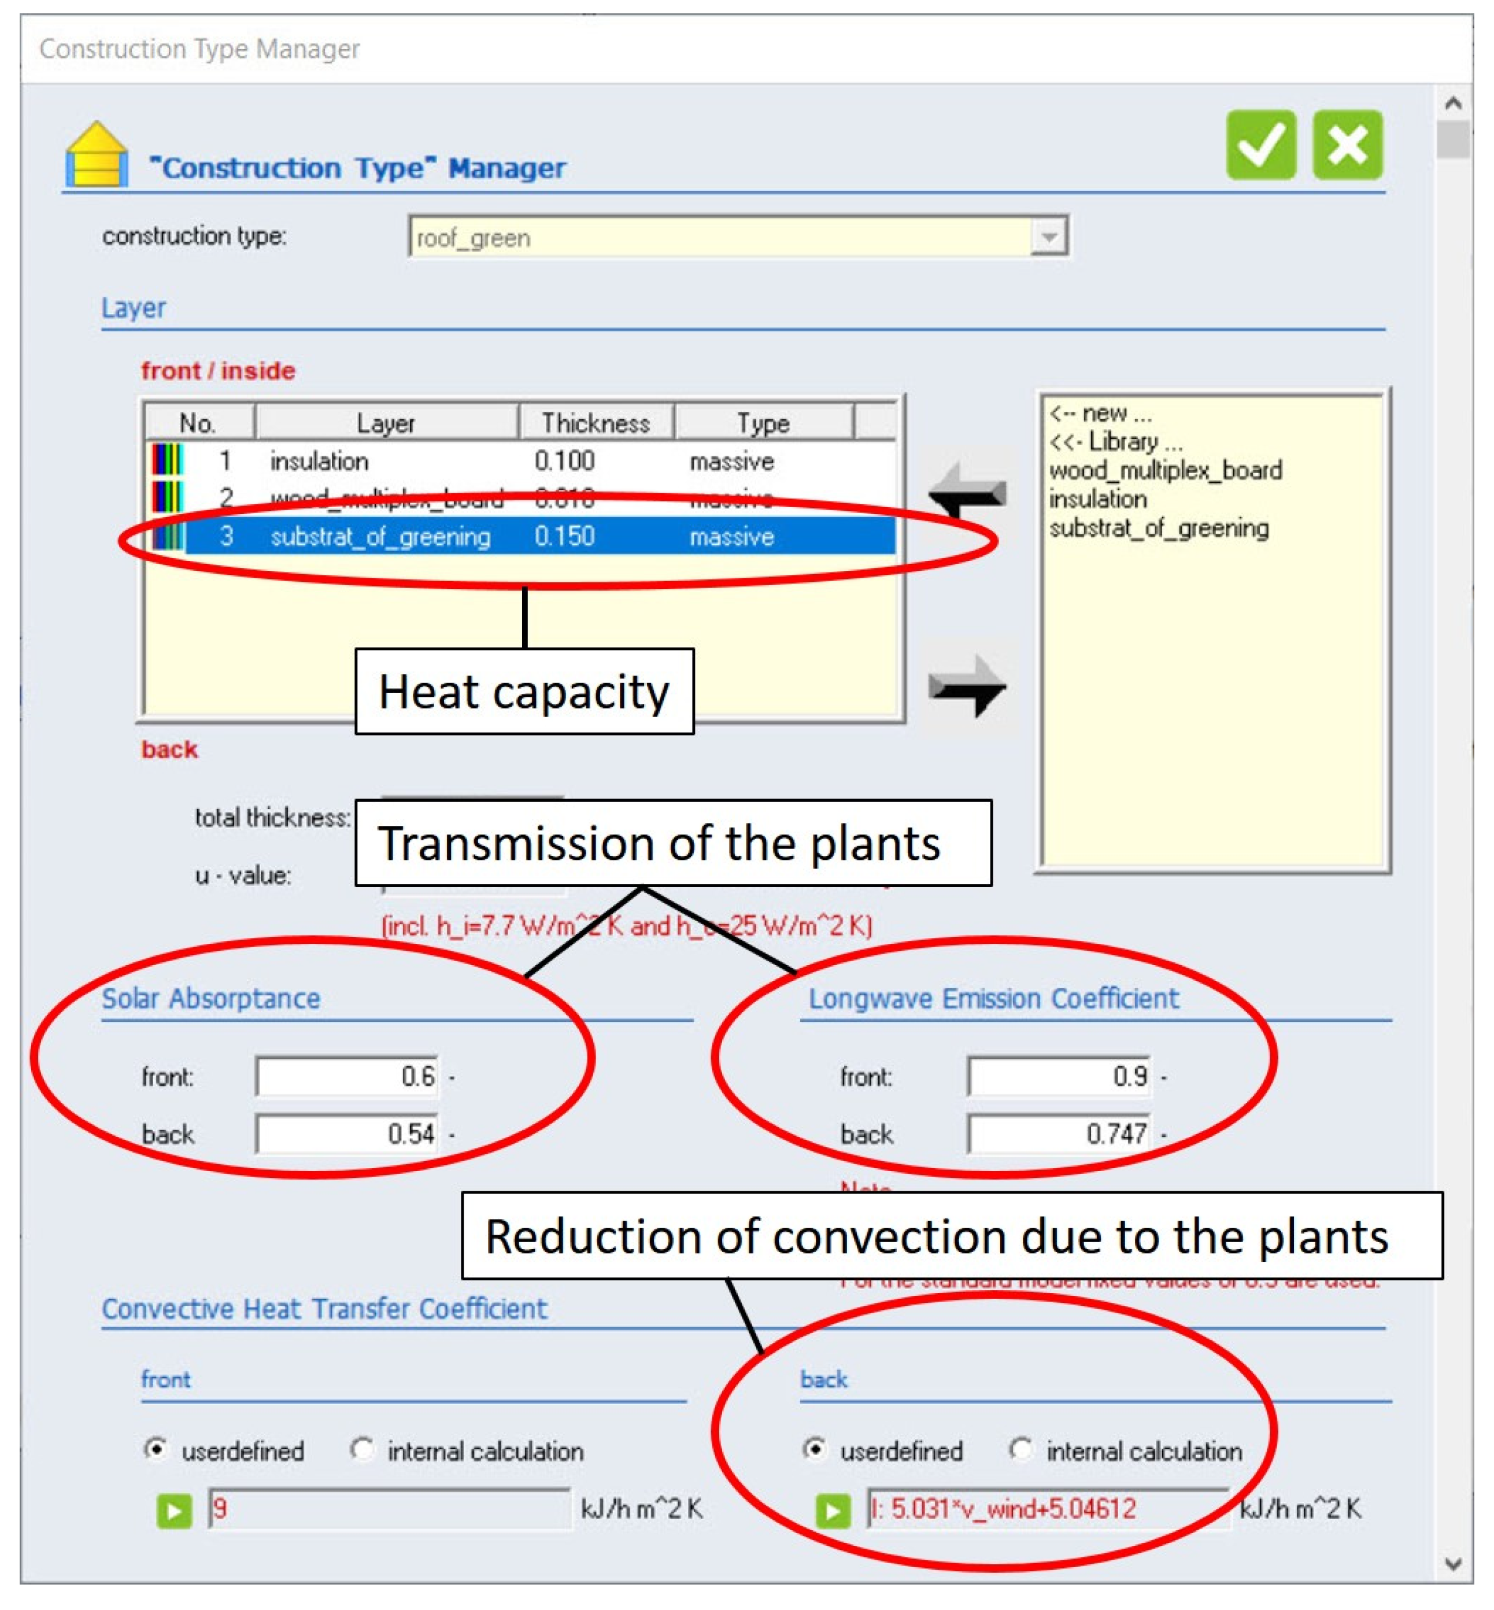1494x1610 pixels.
Task: Click the yellow house Construction Type icon
Action: click(x=96, y=154)
